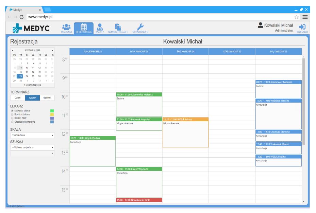The width and height of the screenshot is (316, 213).
Task: Open the Pacjenci section icon
Action: tap(66, 28)
